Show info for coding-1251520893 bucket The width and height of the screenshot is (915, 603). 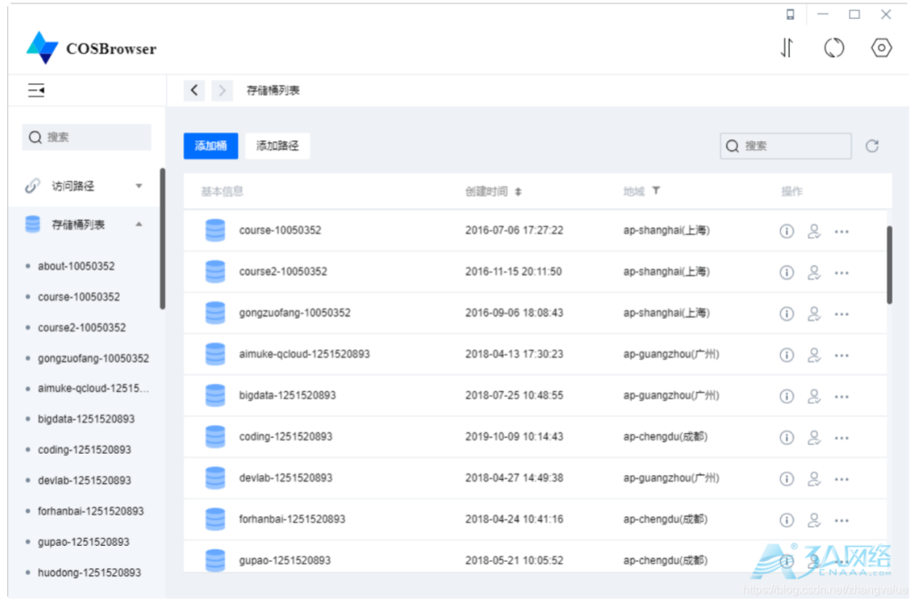pos(786,438)
